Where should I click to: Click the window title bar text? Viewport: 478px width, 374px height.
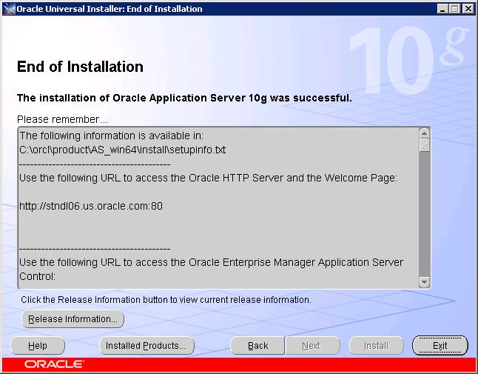tap(110, 9)
